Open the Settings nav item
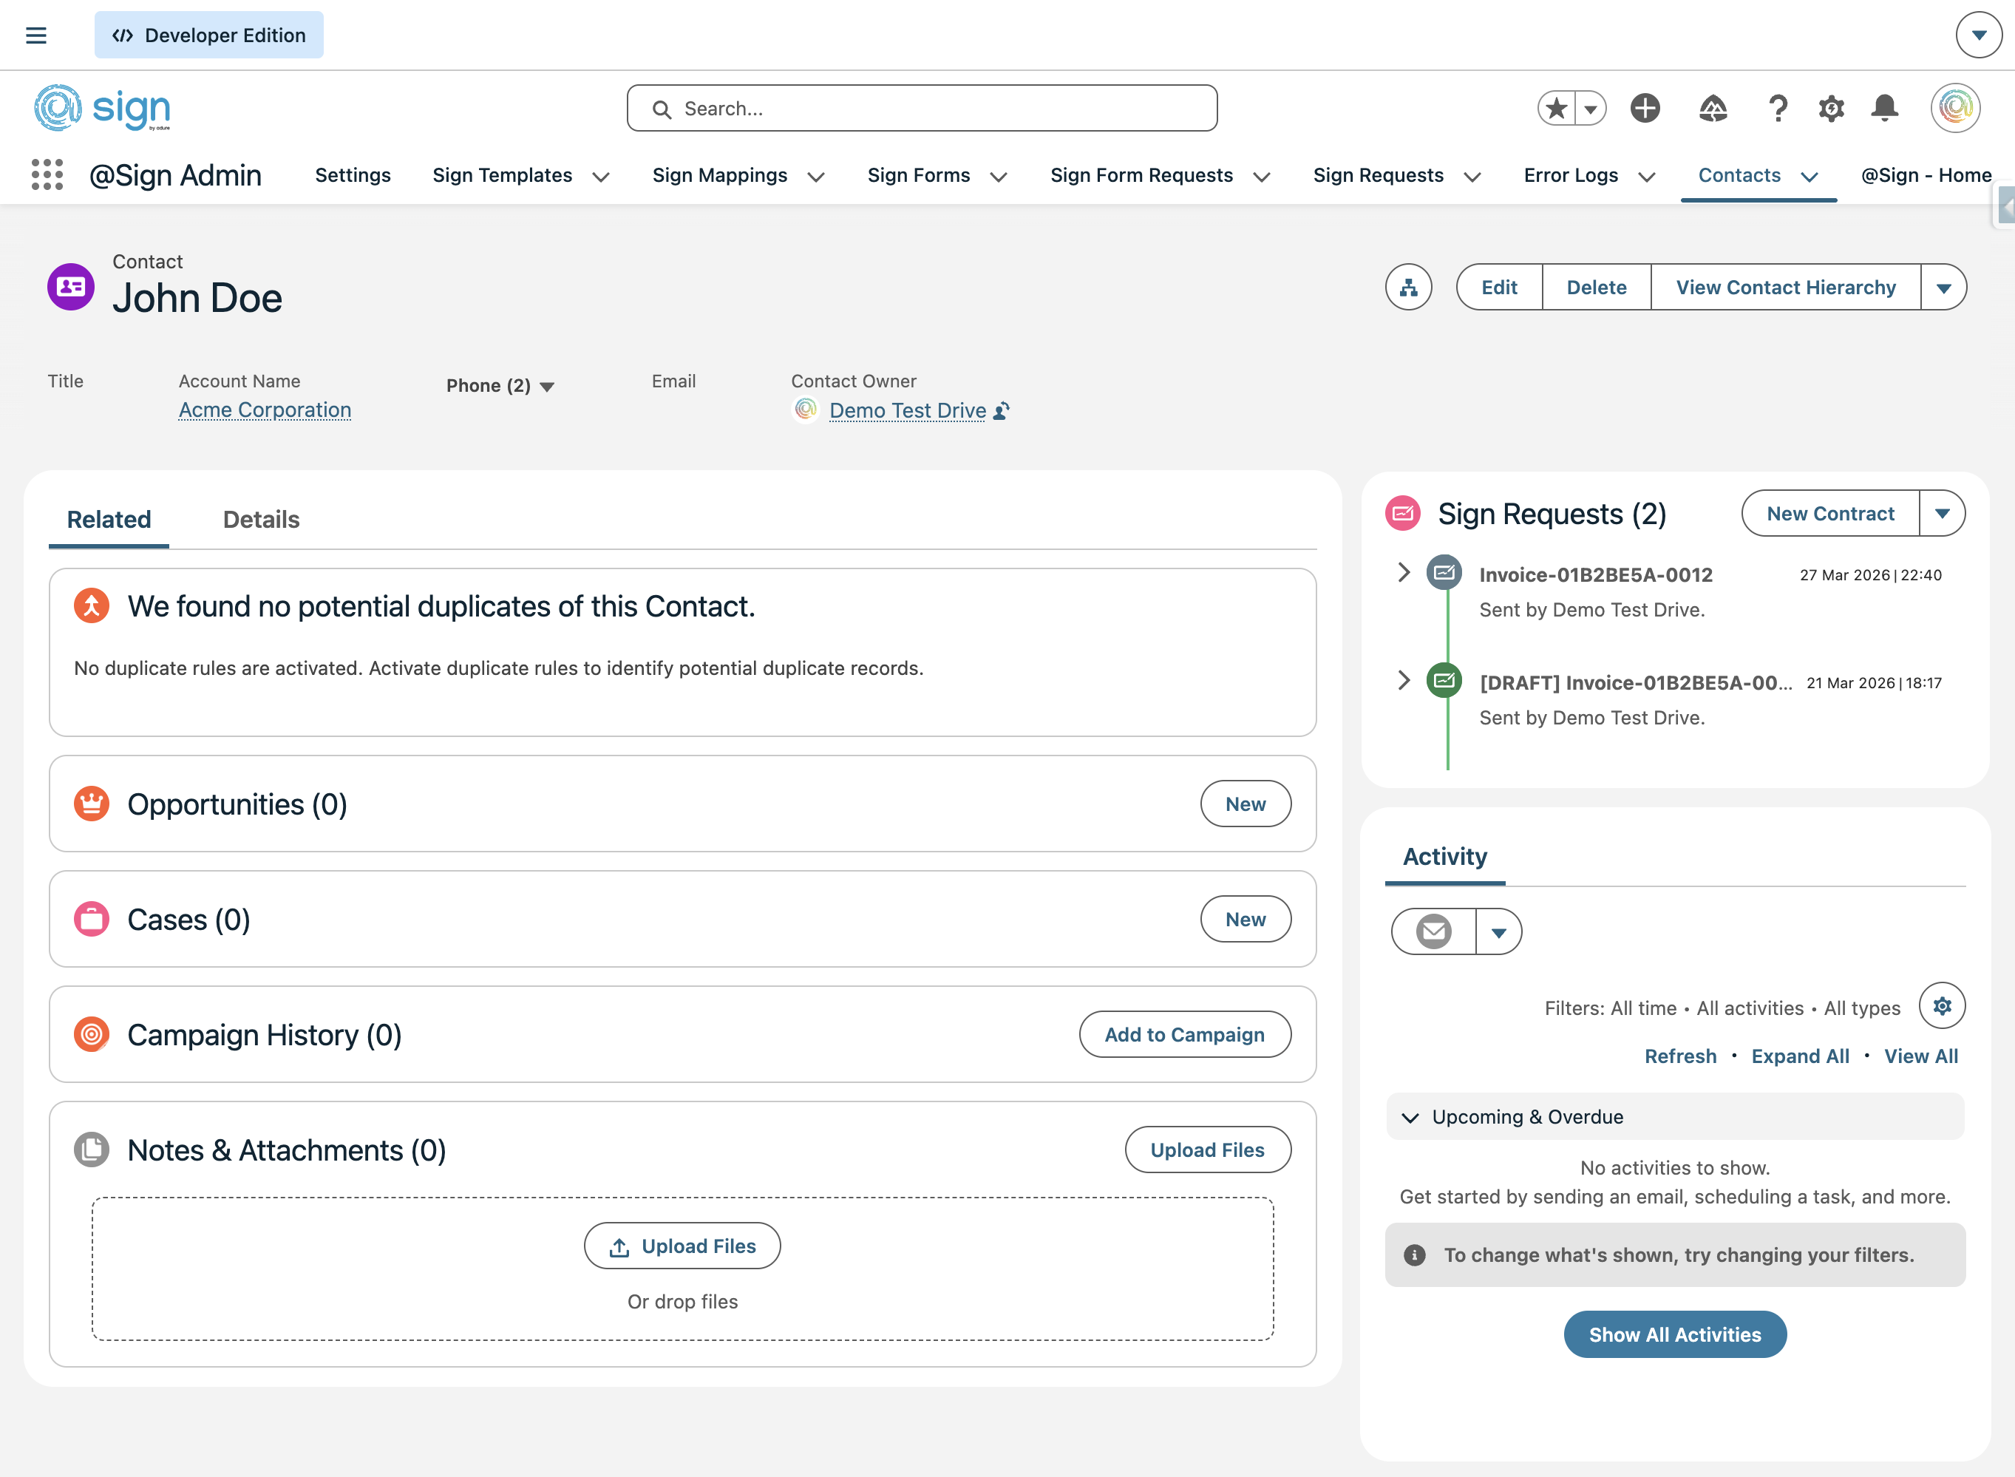Screen dimensions: 2015x1477 (x=353, y=175)
